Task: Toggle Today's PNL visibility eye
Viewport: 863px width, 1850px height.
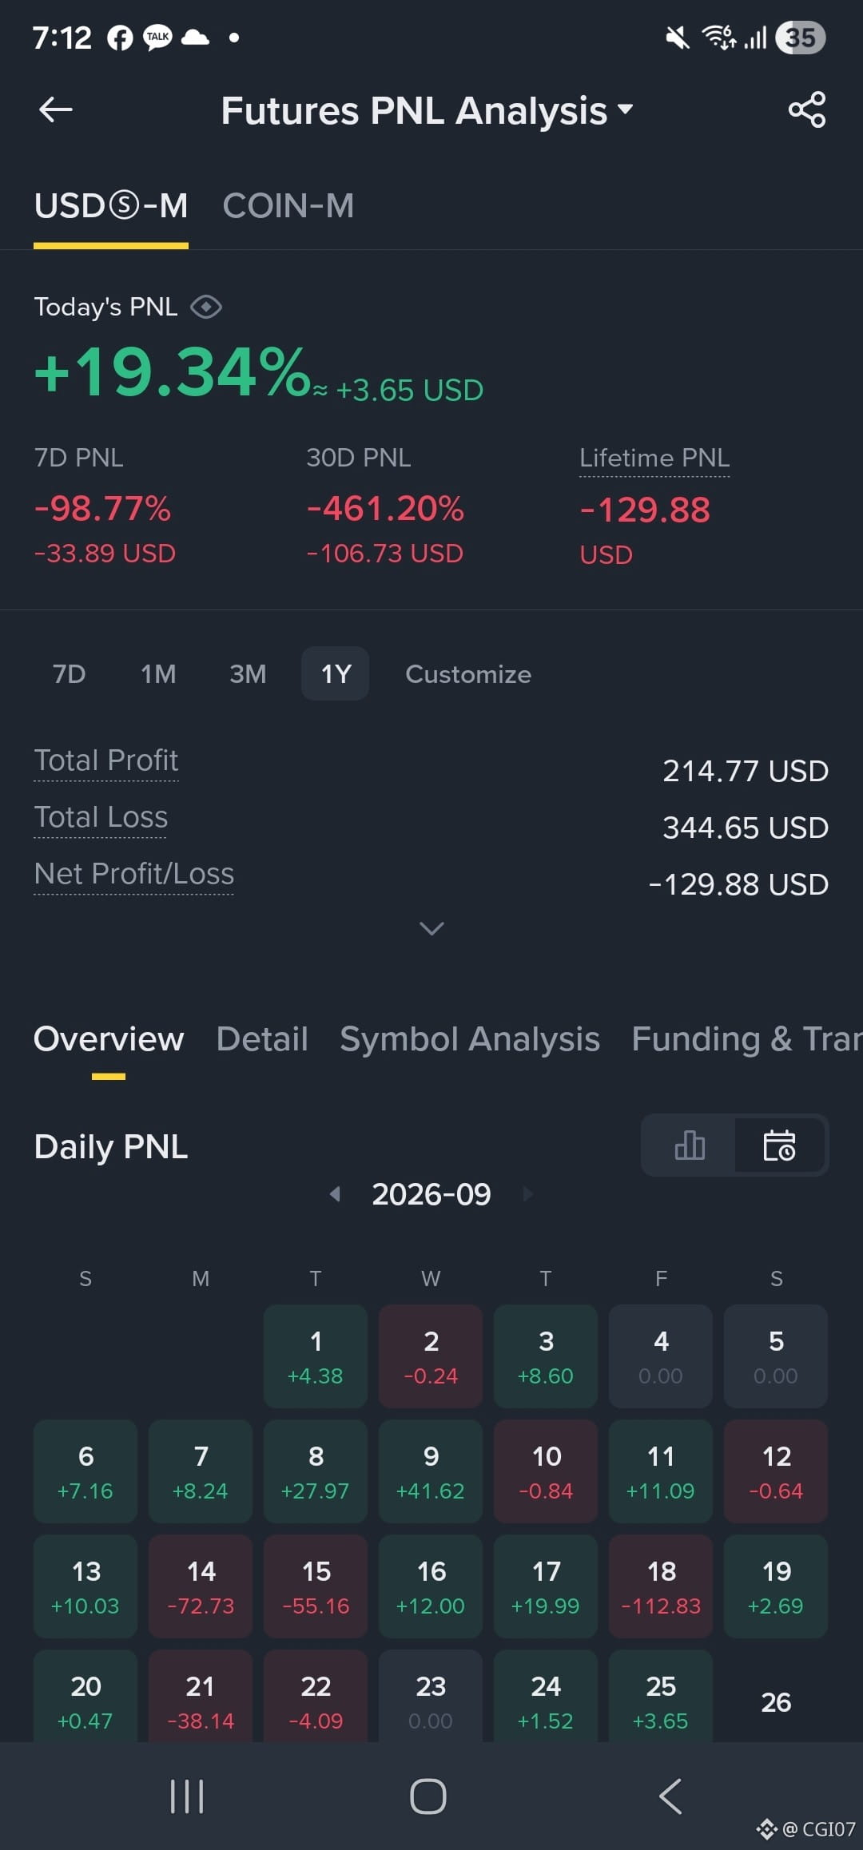Action: point(206,307)
